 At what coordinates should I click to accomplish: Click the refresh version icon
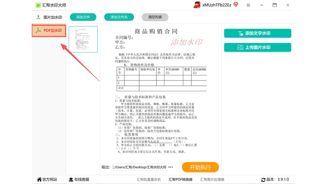click(x=263, y=180)
